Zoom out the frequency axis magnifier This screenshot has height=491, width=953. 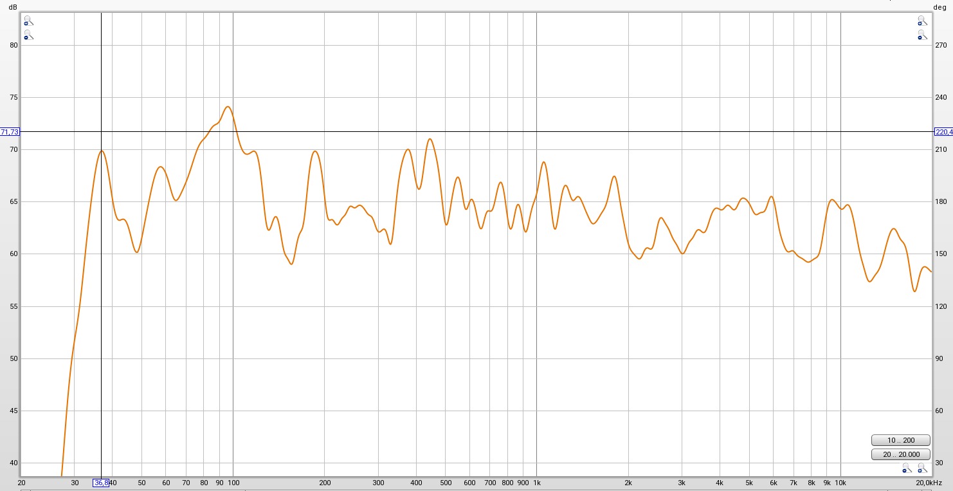coord(906,468)
